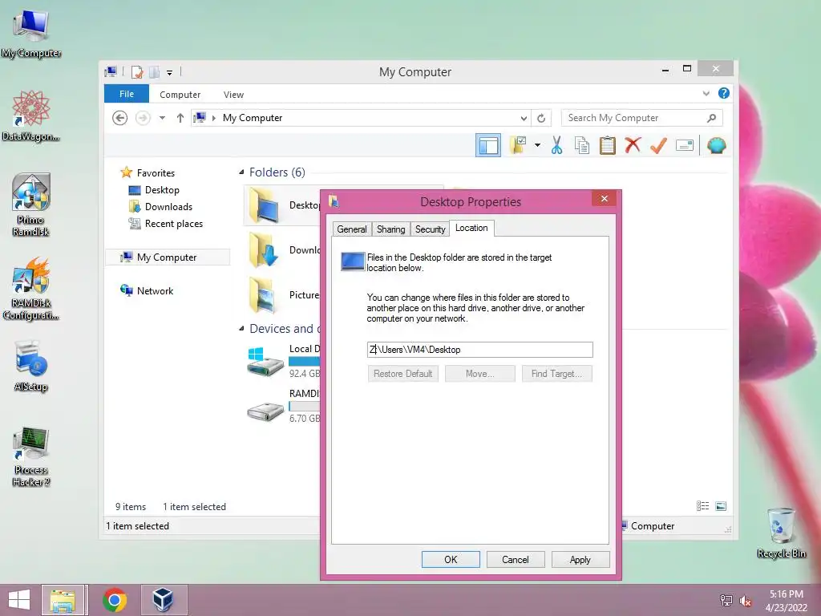Toggle the preview pane toolbar button
The height and width of the screenshot is (616, 821).
tap(488, 146)
